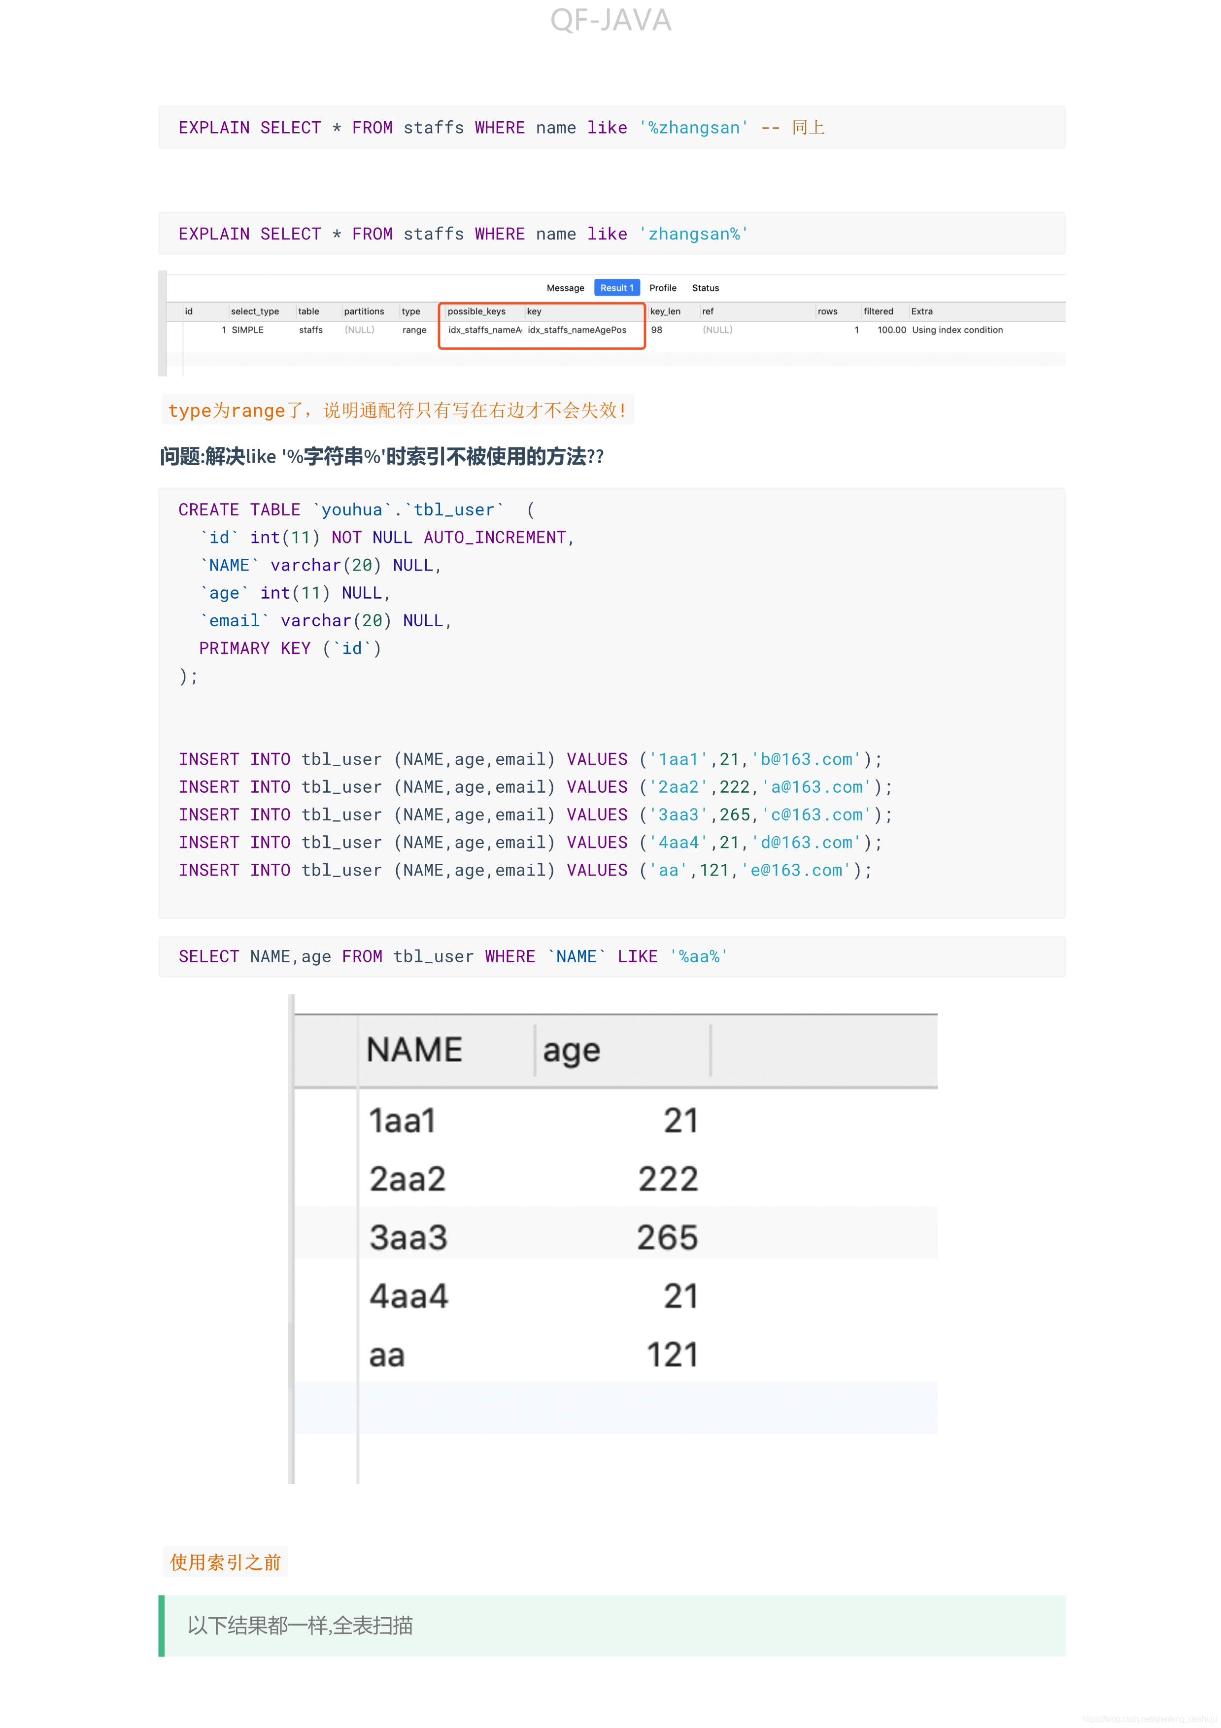Select the range type cell

click(414, 330)
